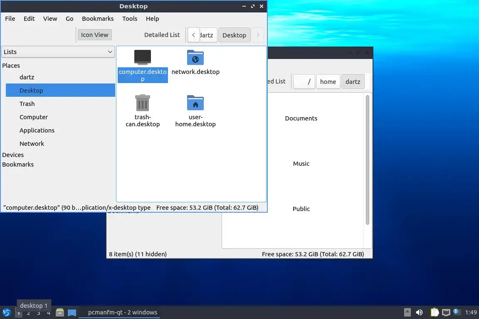Open the Help menu
This screenshot has height=319, width=479.
(153, 19)
